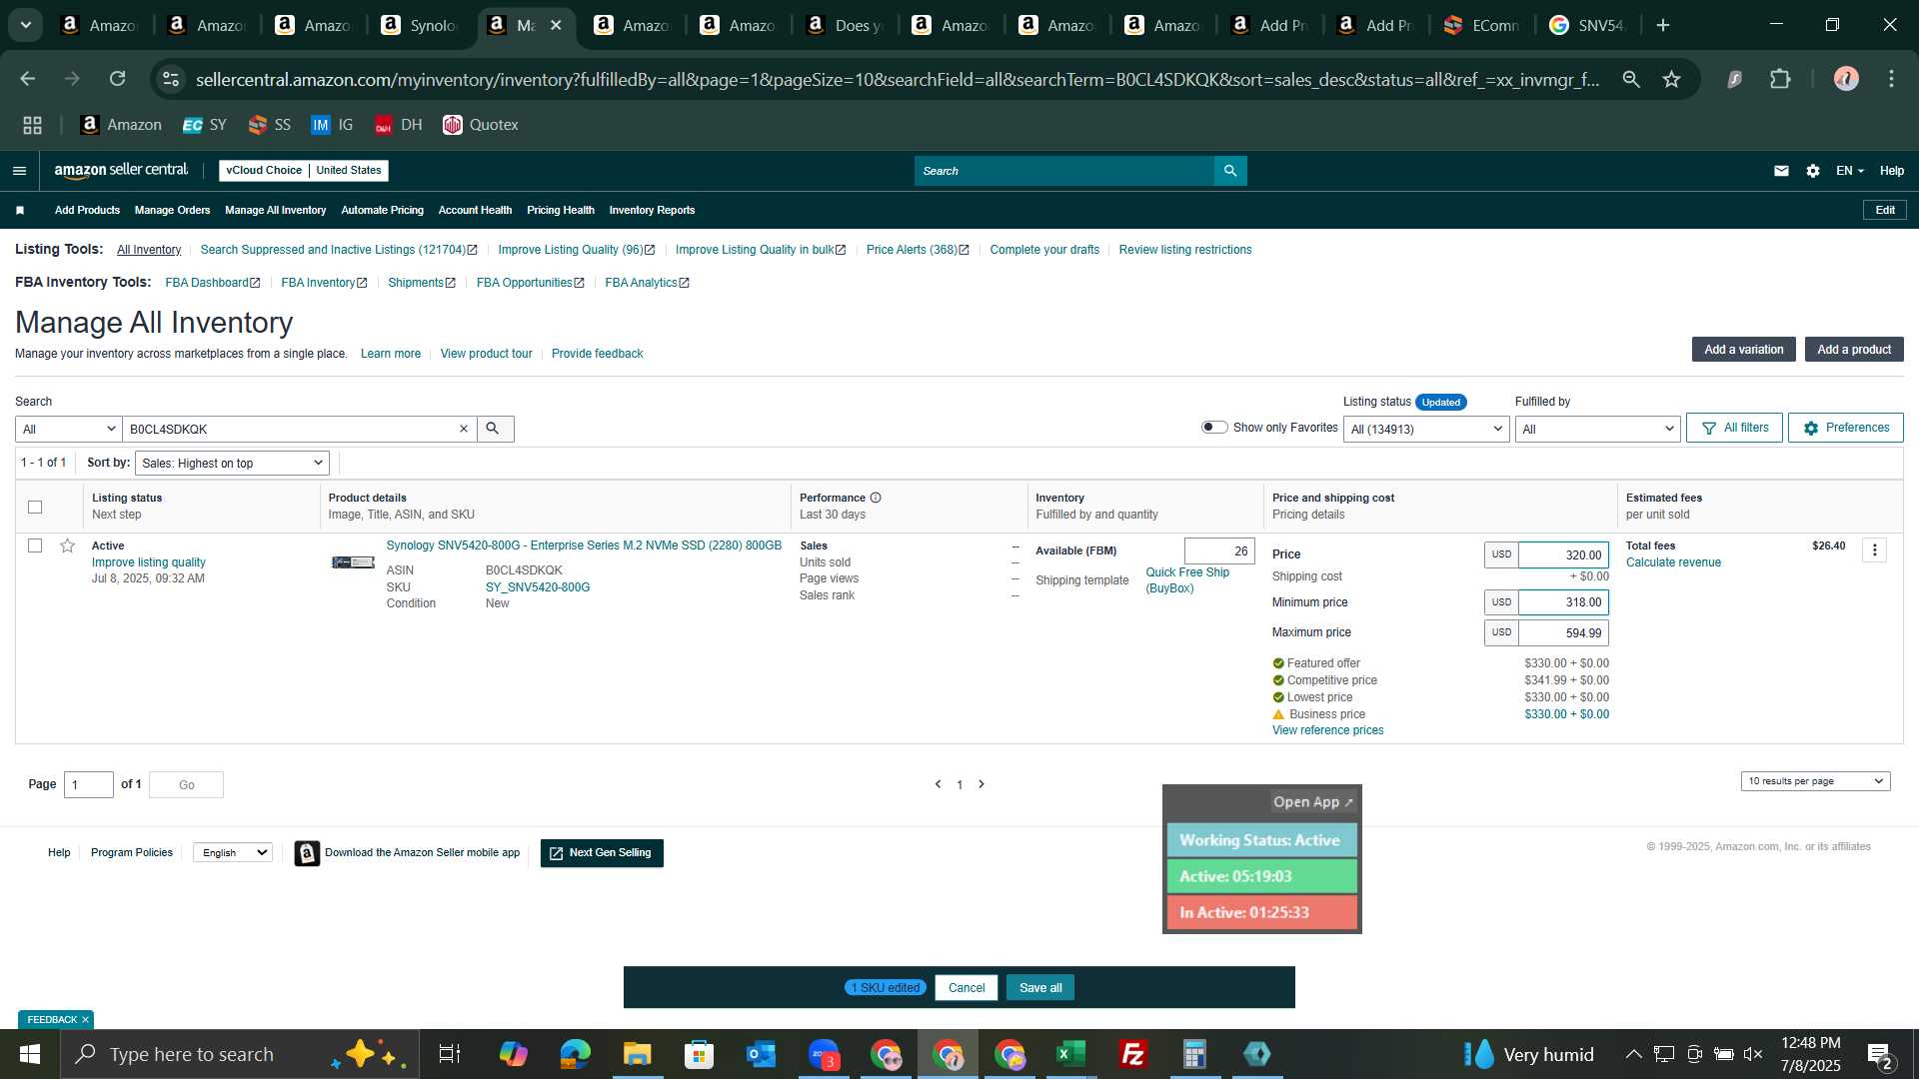Click Save all button
This screenshot has height=1079, width=1919.
[1040, 988]
